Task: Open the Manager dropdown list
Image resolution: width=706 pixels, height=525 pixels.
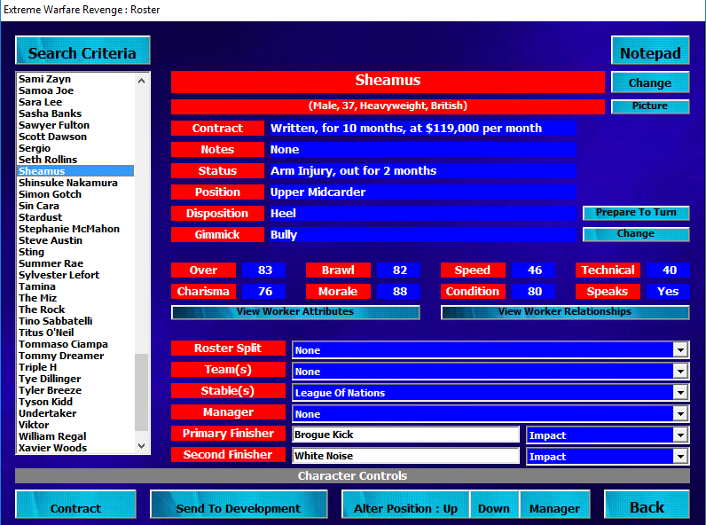Action: point(679,414)
